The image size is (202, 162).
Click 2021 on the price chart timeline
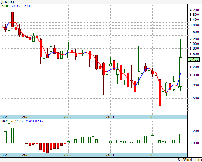point(5,117)
